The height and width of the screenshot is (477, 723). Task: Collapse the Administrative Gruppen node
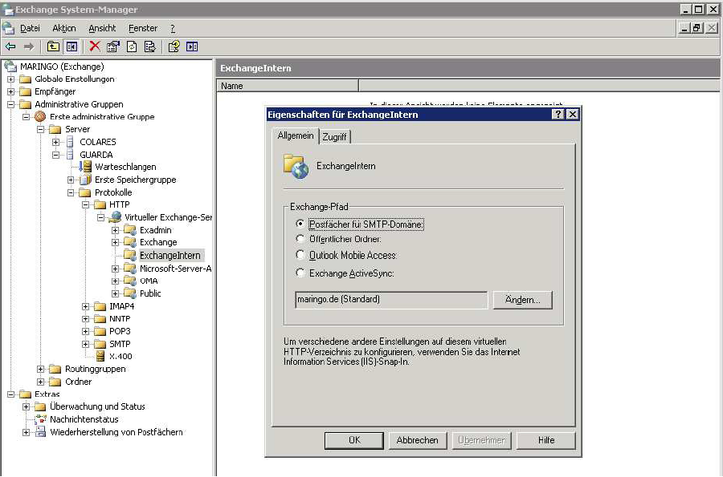coord(10,104)
